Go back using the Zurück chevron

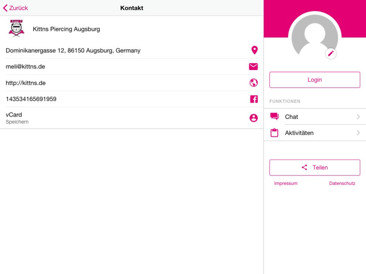click(5, 8)
